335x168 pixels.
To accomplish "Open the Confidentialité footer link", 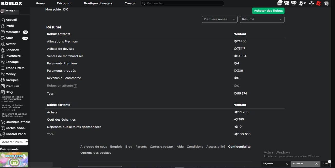I will click(x=239, y=147).
